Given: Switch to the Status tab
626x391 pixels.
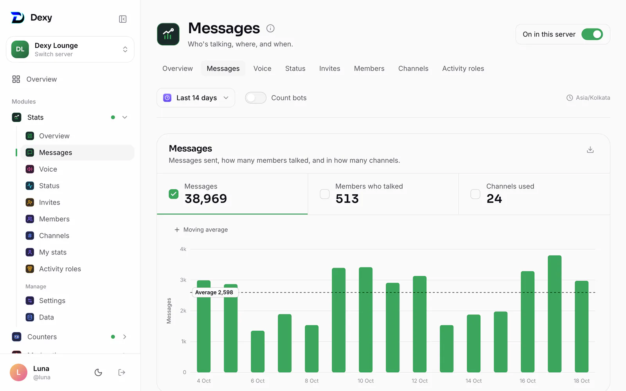Looking at the screenshot, I should tap(295, 68).
